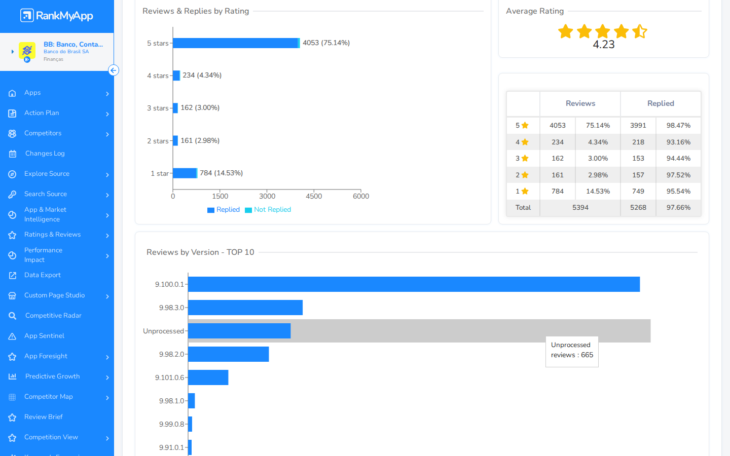Click the Competitor Map grid icon
The height and width of the screenshot is (456, 730).
[x=12, y=397]
